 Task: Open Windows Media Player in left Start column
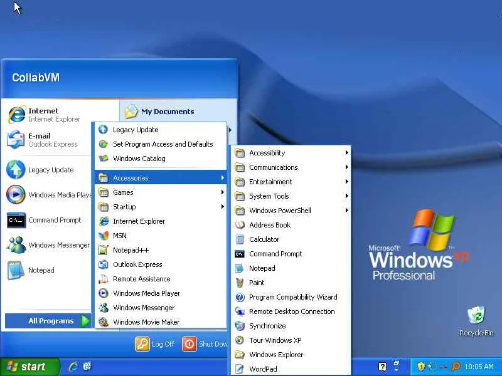48,195
